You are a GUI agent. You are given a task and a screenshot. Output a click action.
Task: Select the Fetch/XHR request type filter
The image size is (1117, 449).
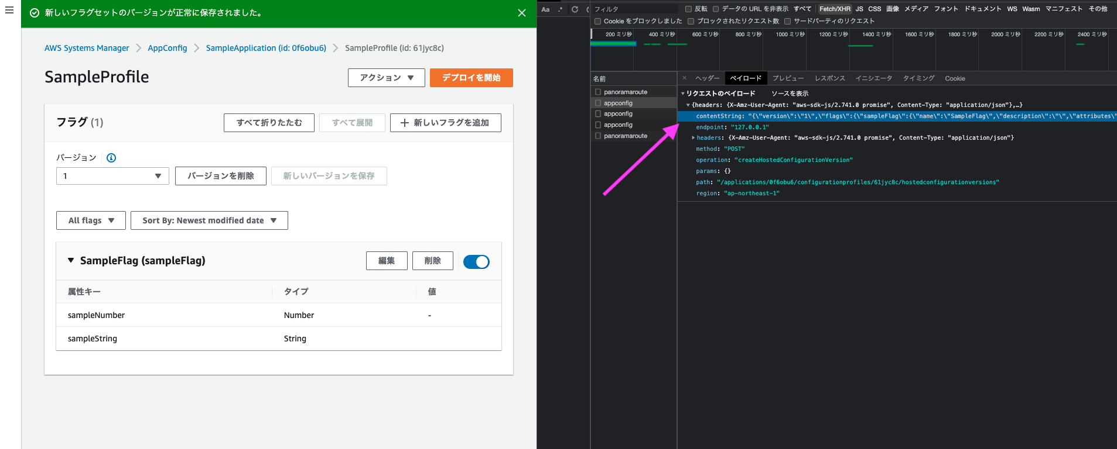click(835, 9)
